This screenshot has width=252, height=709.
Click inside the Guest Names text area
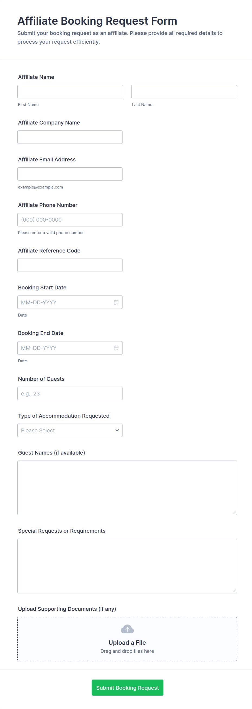click(127, 488)
